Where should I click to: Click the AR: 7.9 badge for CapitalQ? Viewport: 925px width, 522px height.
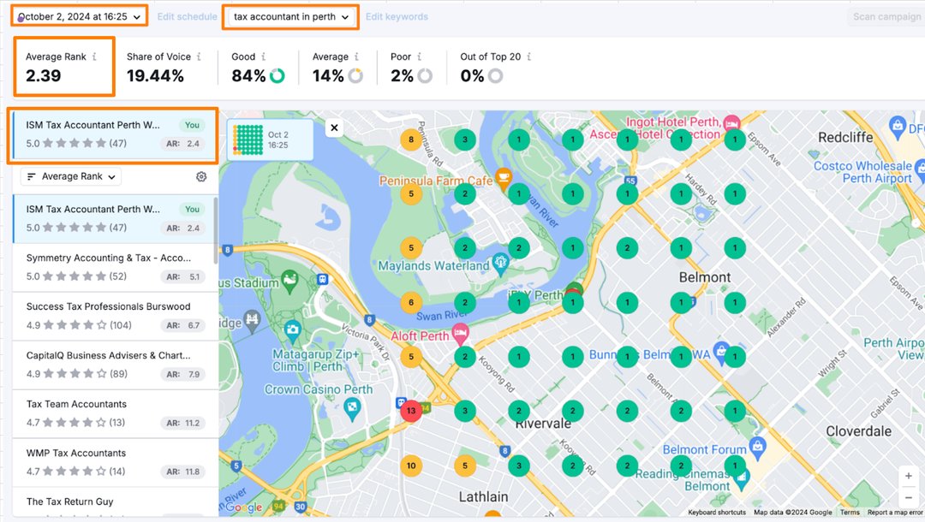point(183,374)
